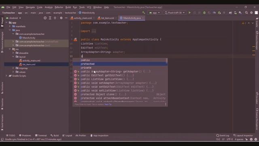Click the Make Project hammer icon
Screen dimensions: 259x146
tap(144, 13)
